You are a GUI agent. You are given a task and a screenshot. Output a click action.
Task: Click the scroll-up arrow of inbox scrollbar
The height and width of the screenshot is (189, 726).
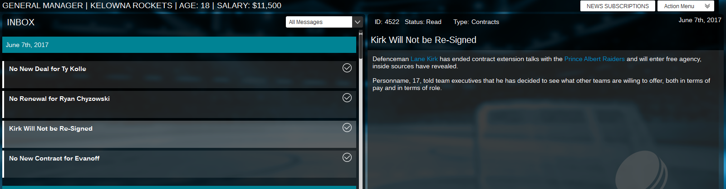pyautogui.click(x=361, y=33)
